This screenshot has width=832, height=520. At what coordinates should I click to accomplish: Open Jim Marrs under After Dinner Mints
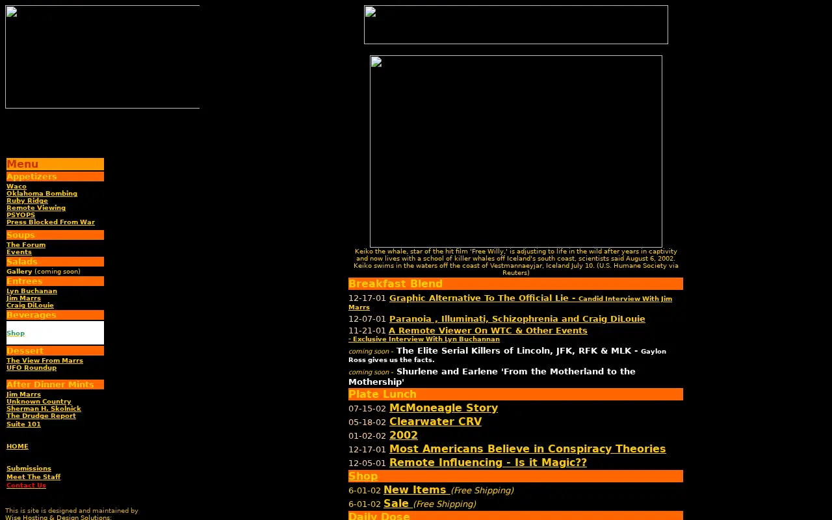click(x=23, y=395)
